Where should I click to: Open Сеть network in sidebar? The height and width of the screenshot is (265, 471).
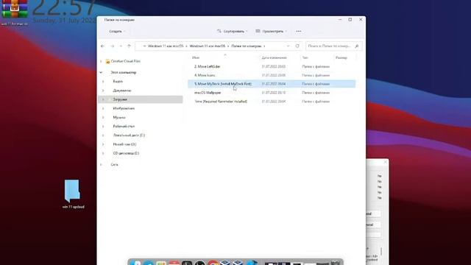115,165
